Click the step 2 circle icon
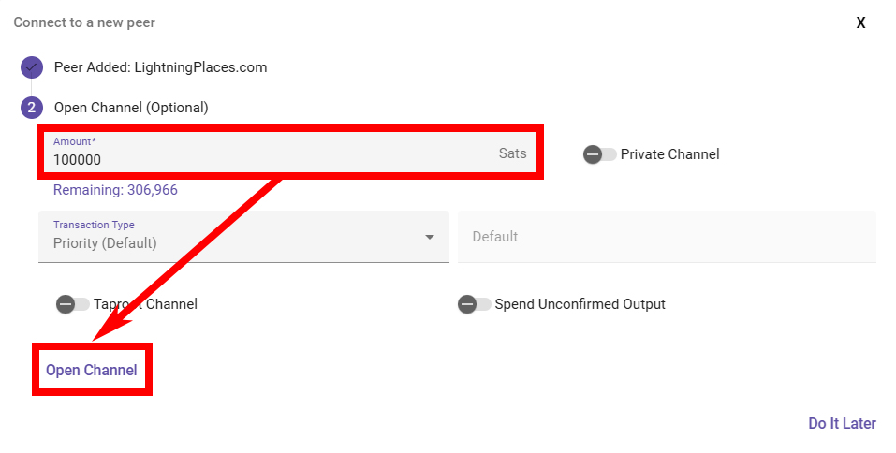The height and width of the screenshot is (453, 896). pos(32,108)
